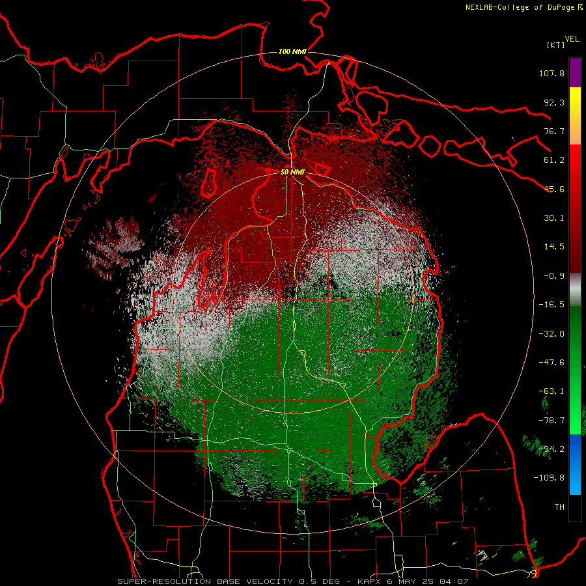Pick the black TH segment of the color bar
The height and width of the screenshot is (586, 586).
[575, 507]
